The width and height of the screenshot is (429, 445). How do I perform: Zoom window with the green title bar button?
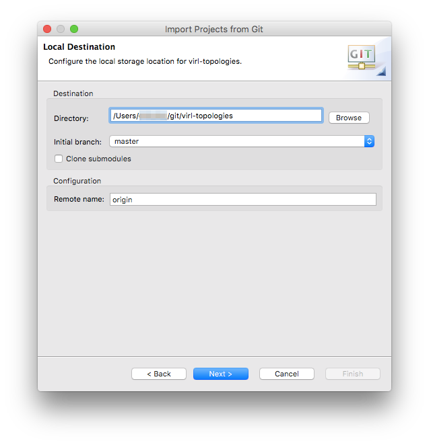point(74,29)
